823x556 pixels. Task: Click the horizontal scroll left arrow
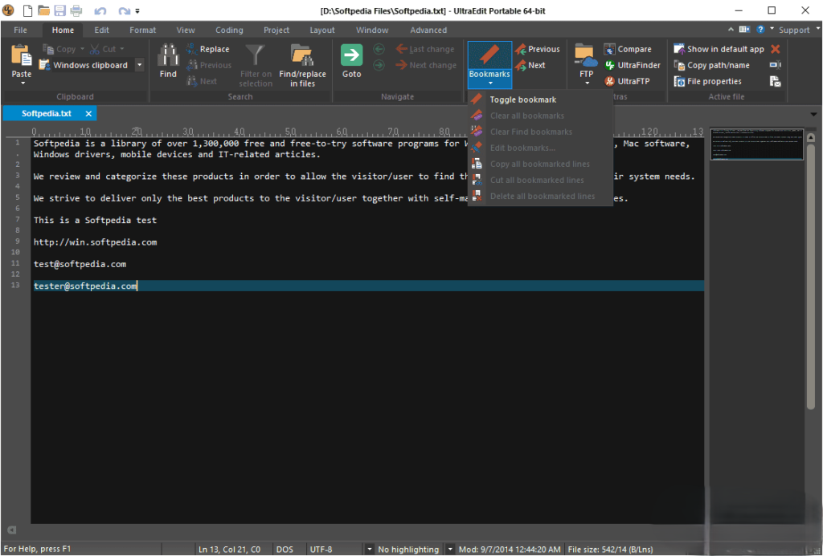[x=11, y=530]
